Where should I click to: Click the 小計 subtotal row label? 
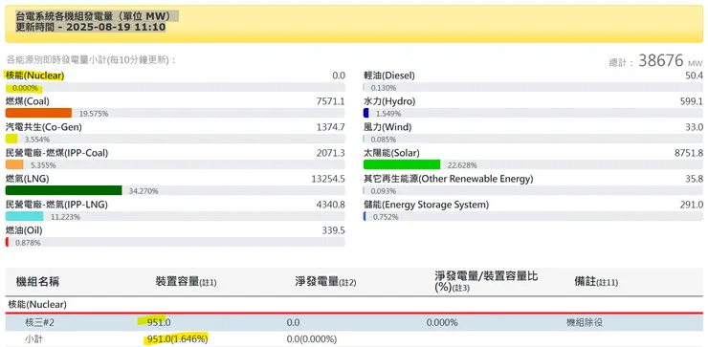click(33, 339)
